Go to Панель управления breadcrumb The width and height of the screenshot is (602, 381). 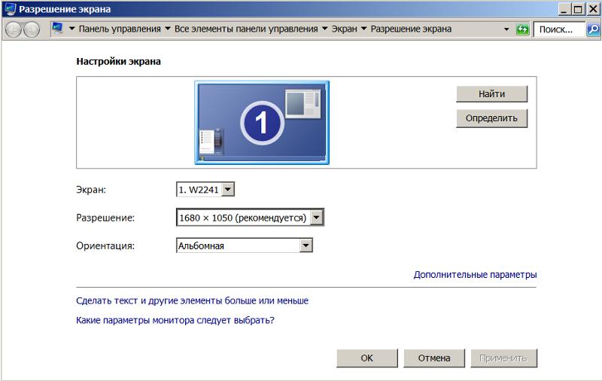point(120,29)
